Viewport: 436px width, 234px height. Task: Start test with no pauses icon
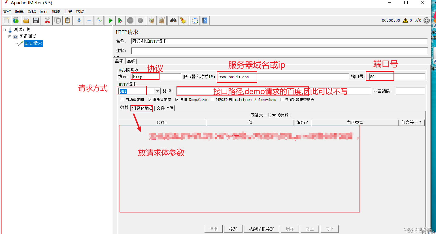point(120,20)
